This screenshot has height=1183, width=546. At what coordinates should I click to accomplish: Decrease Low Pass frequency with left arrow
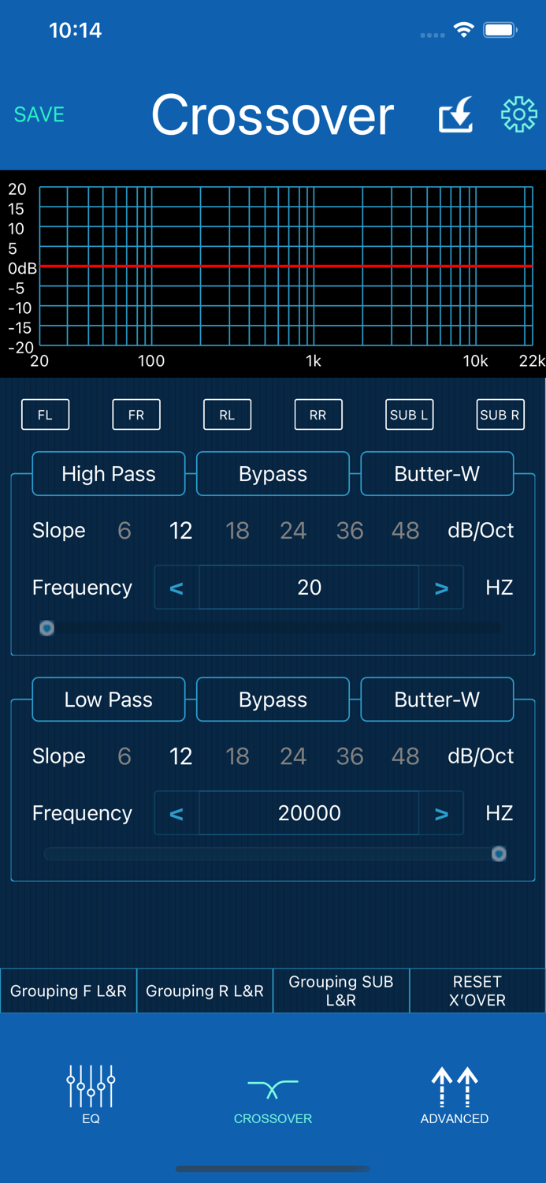[x=176, y=813]
